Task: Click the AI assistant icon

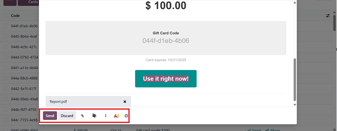Action: point(116,116)
